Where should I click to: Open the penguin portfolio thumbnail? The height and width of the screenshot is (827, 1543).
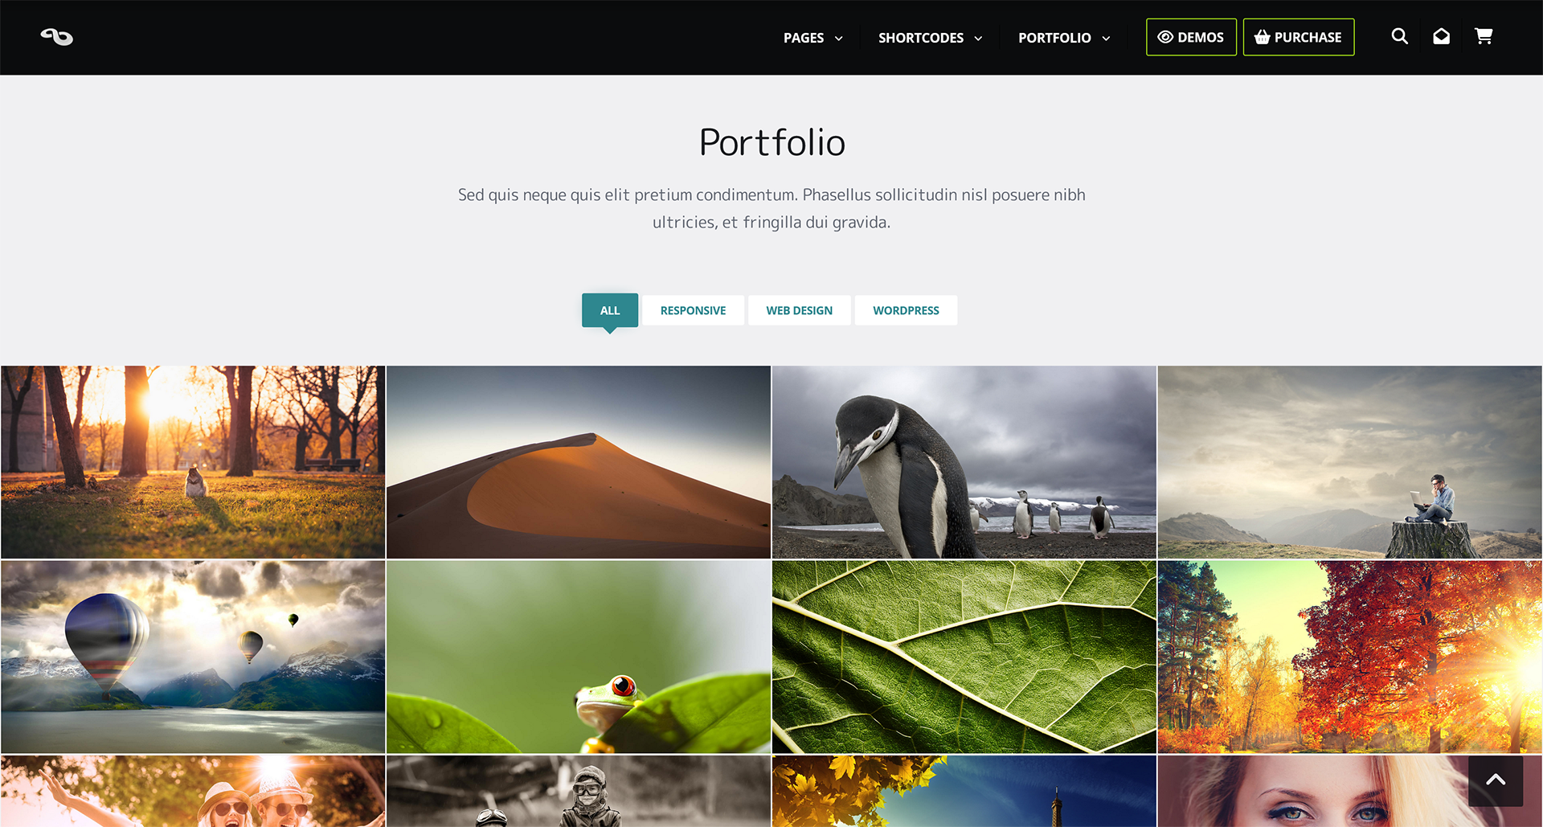964,462
